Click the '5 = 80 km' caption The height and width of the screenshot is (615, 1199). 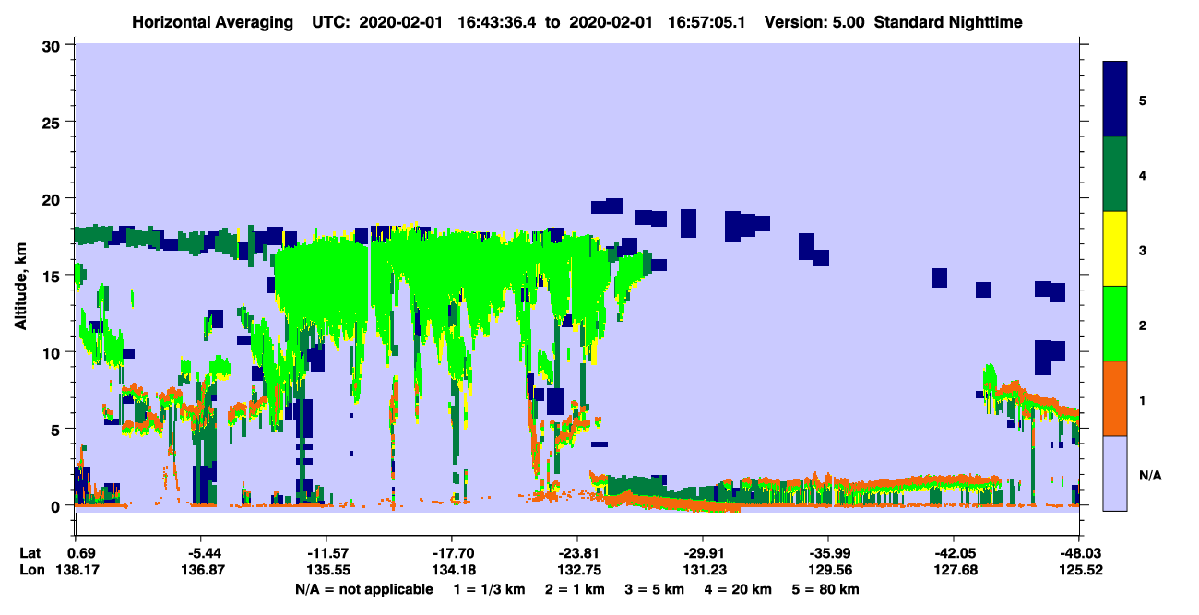point(825,589)
